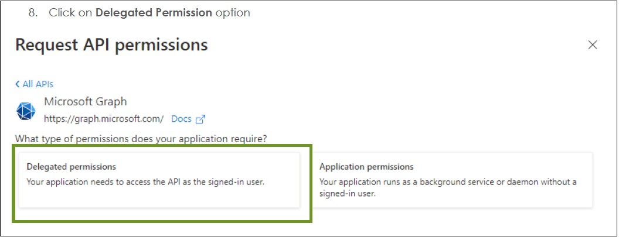
Task: Click the Request API permissions heading
Action: (111, 44)
